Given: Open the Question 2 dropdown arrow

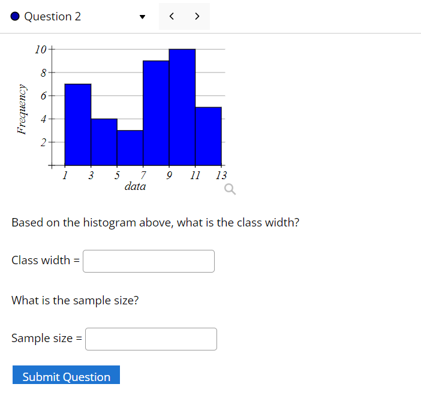Looking at the screenshot, I should pos(143,17).
